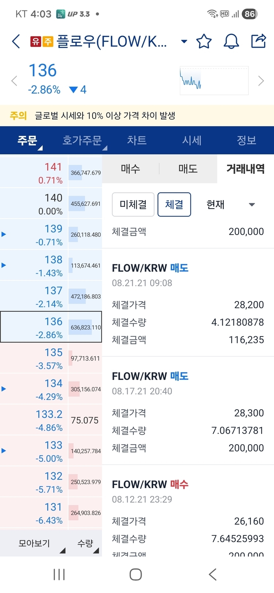Switch to the 차트 tab
Viewport: 274px width, 593px height.
(x=137, y=140)
